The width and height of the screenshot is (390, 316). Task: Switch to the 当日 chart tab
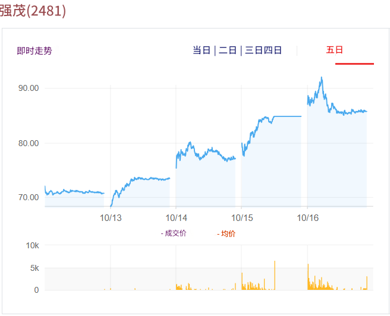202,50
